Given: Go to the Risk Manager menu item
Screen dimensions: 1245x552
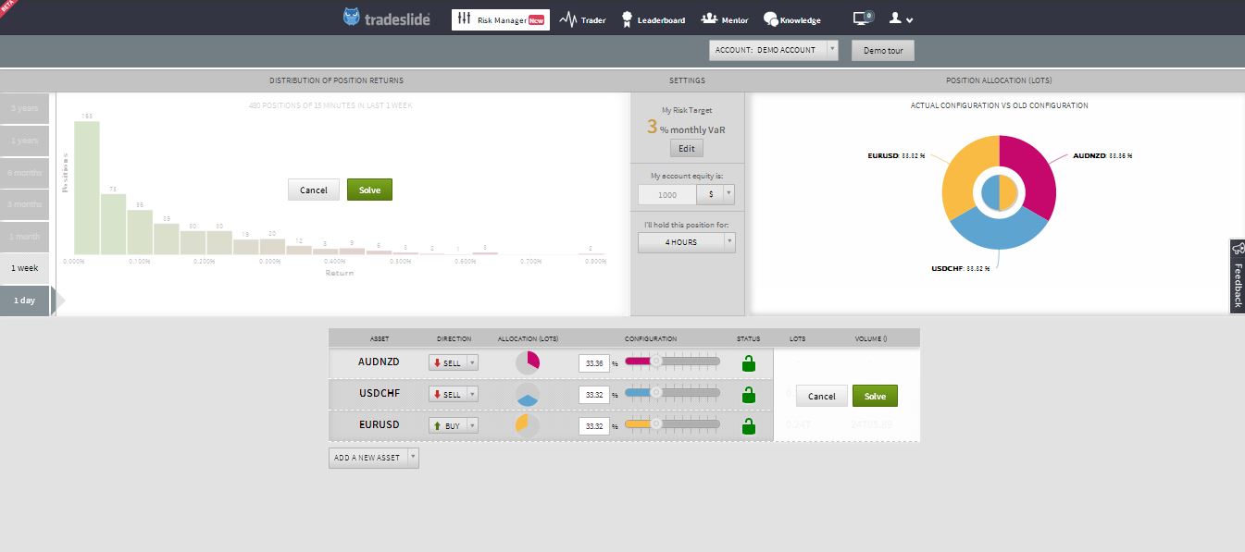Looking at the screenshot, I should coord(500,19).
